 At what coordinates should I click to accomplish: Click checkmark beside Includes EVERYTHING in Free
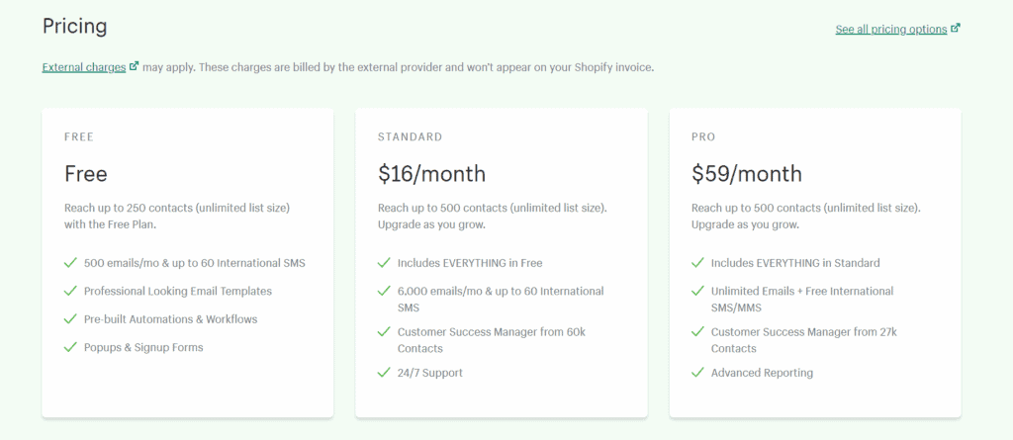click(x=385, y=263)
